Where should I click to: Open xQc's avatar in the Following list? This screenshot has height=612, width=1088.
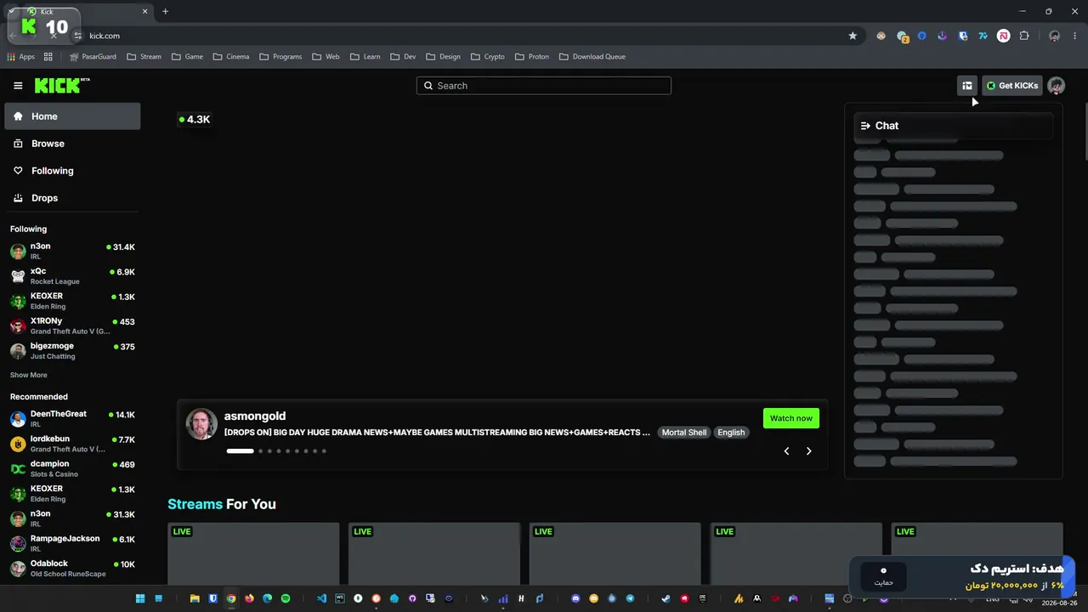pyautogui.click(x=18, y=276)
